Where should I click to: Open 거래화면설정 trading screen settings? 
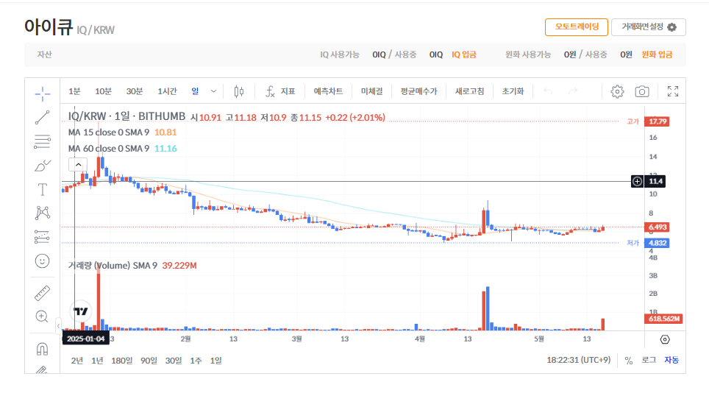pos(649,26)
